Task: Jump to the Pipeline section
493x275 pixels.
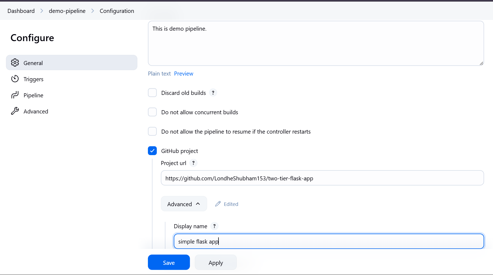Action: (x=72, y=95)
